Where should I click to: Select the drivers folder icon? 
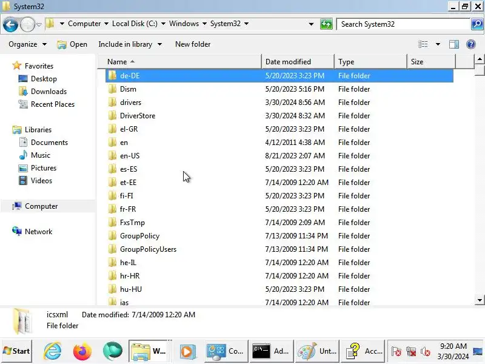pos(112,102)
